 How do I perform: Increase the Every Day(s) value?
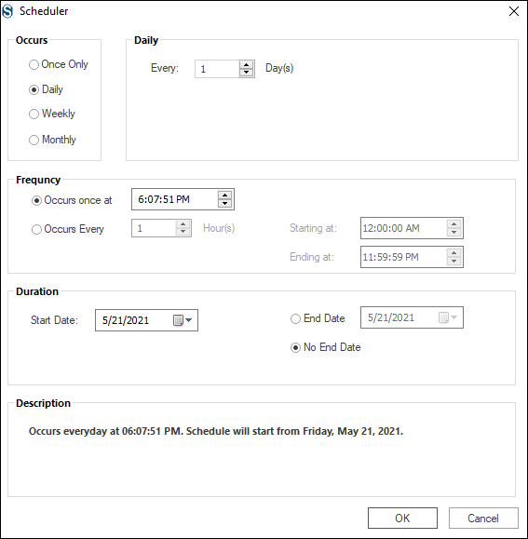point(246,64)
